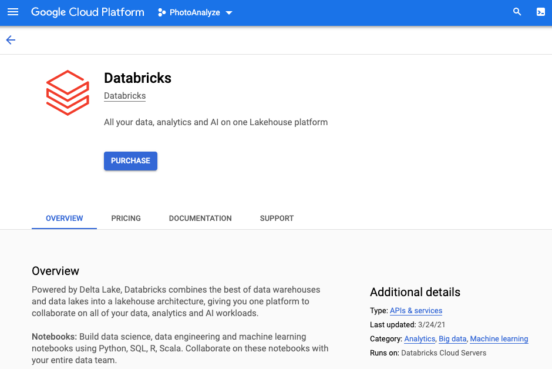The width and height of the screenshot is (552, 369).
Task: Click the Databricks red logo
Action: tap(68, 93)
